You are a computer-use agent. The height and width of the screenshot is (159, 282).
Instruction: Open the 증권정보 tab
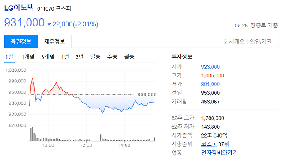pos(21,41)
